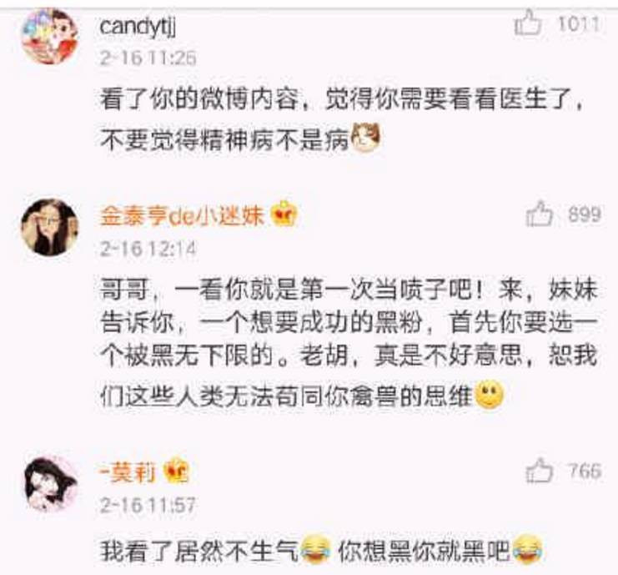The width and height of the screenshot is (618, 575).
Task: Click the 766 like count
Action: click(585, 471)
